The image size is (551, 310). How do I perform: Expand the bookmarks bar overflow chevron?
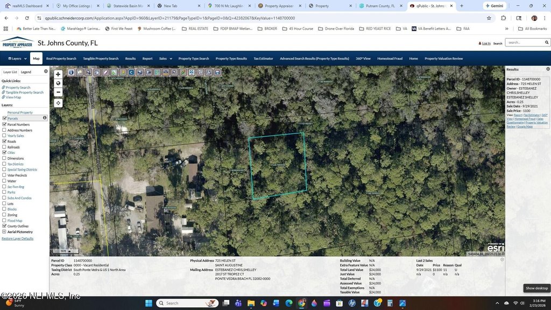point(507,29)
